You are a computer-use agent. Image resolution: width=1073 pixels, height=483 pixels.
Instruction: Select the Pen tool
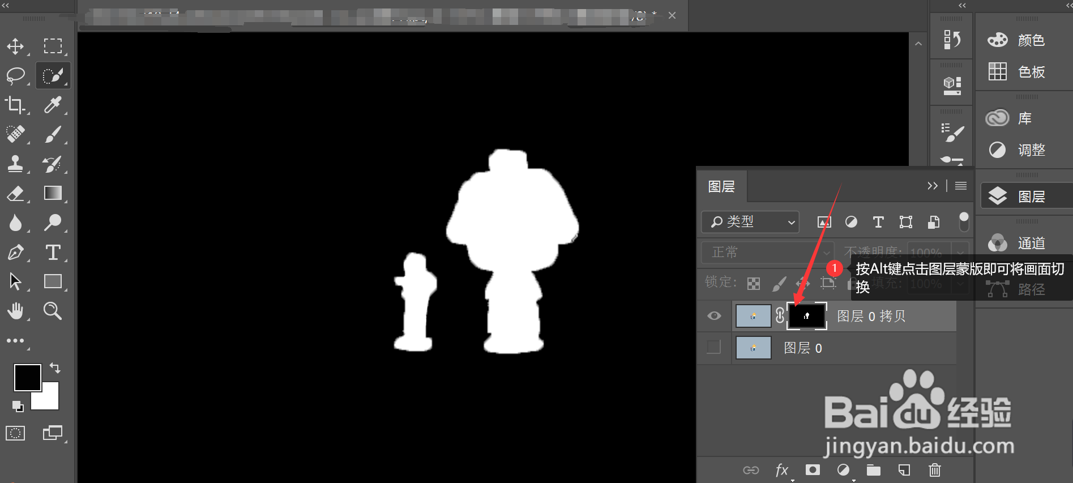click(x=15, y=252)
